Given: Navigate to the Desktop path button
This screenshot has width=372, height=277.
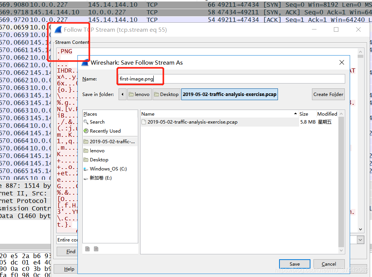Looking at the screenshot, I should (166, 94).
